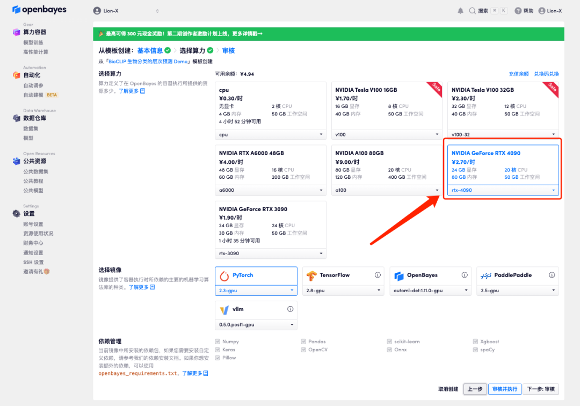Toggle the Numpy checkbox

click(x=218, y=342)
